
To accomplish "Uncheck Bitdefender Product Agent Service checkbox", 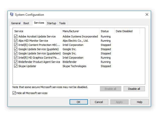I will pyautogui.click(x=16, y=62).
